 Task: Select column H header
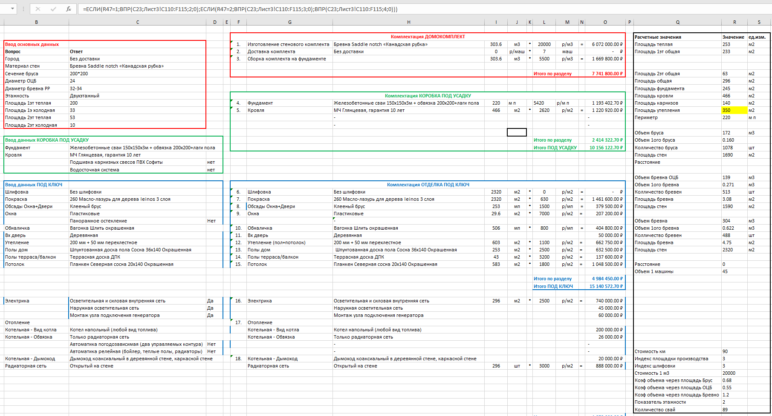[x=408, y=22]
